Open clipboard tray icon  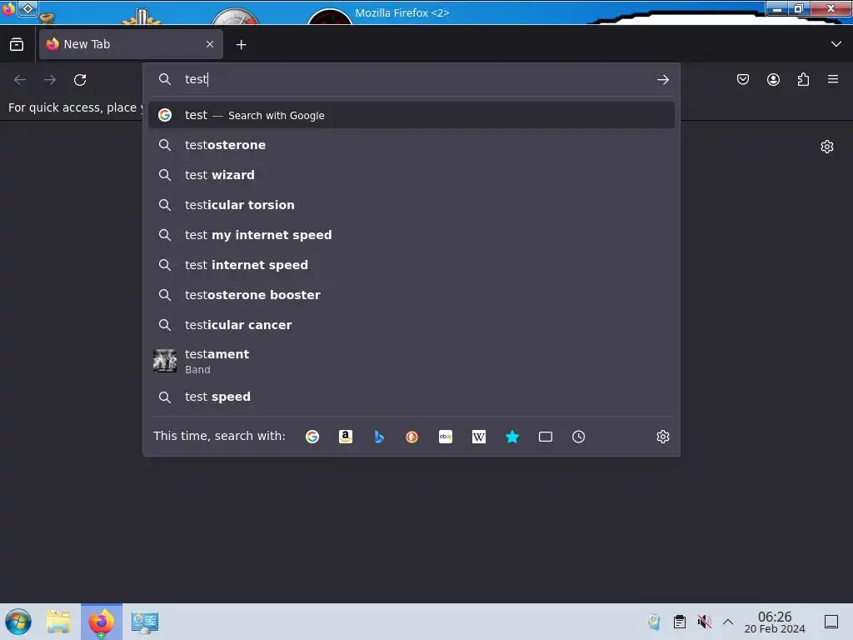tap(680, 622)
